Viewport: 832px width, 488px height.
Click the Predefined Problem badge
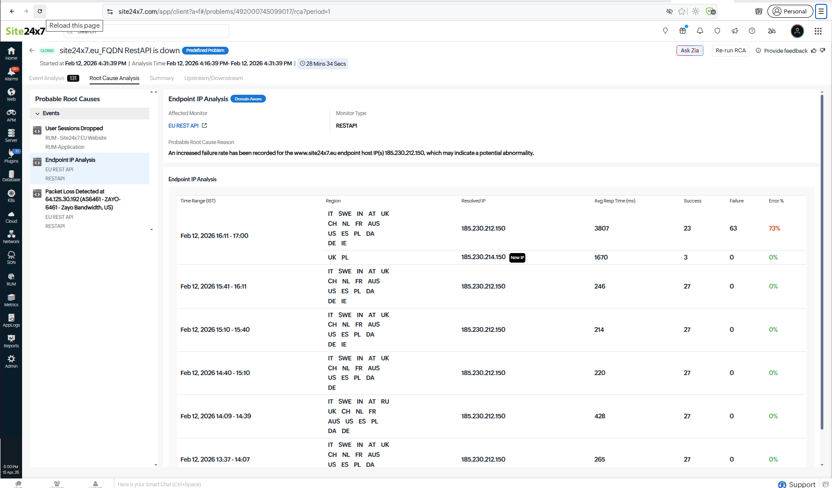coord(205,51)
